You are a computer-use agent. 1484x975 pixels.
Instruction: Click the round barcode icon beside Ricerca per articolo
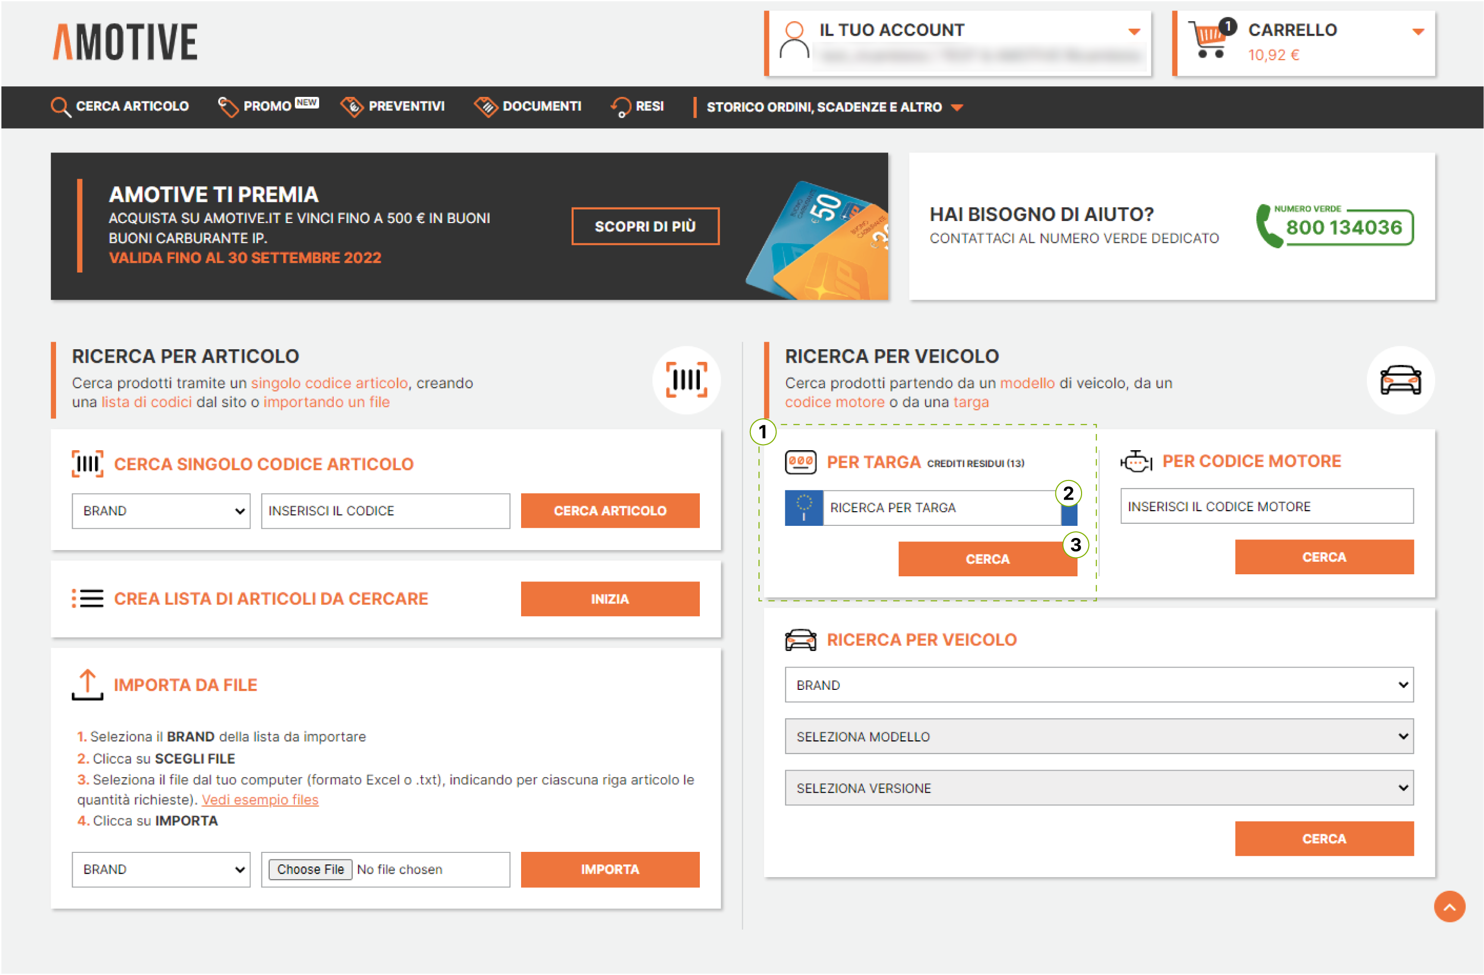point(686,380)
